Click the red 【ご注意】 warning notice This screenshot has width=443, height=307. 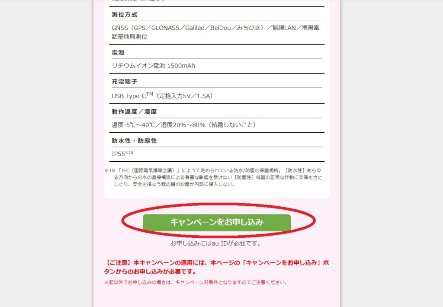(216, 267)
